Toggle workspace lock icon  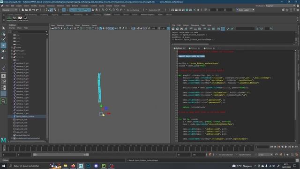[298, 6]
